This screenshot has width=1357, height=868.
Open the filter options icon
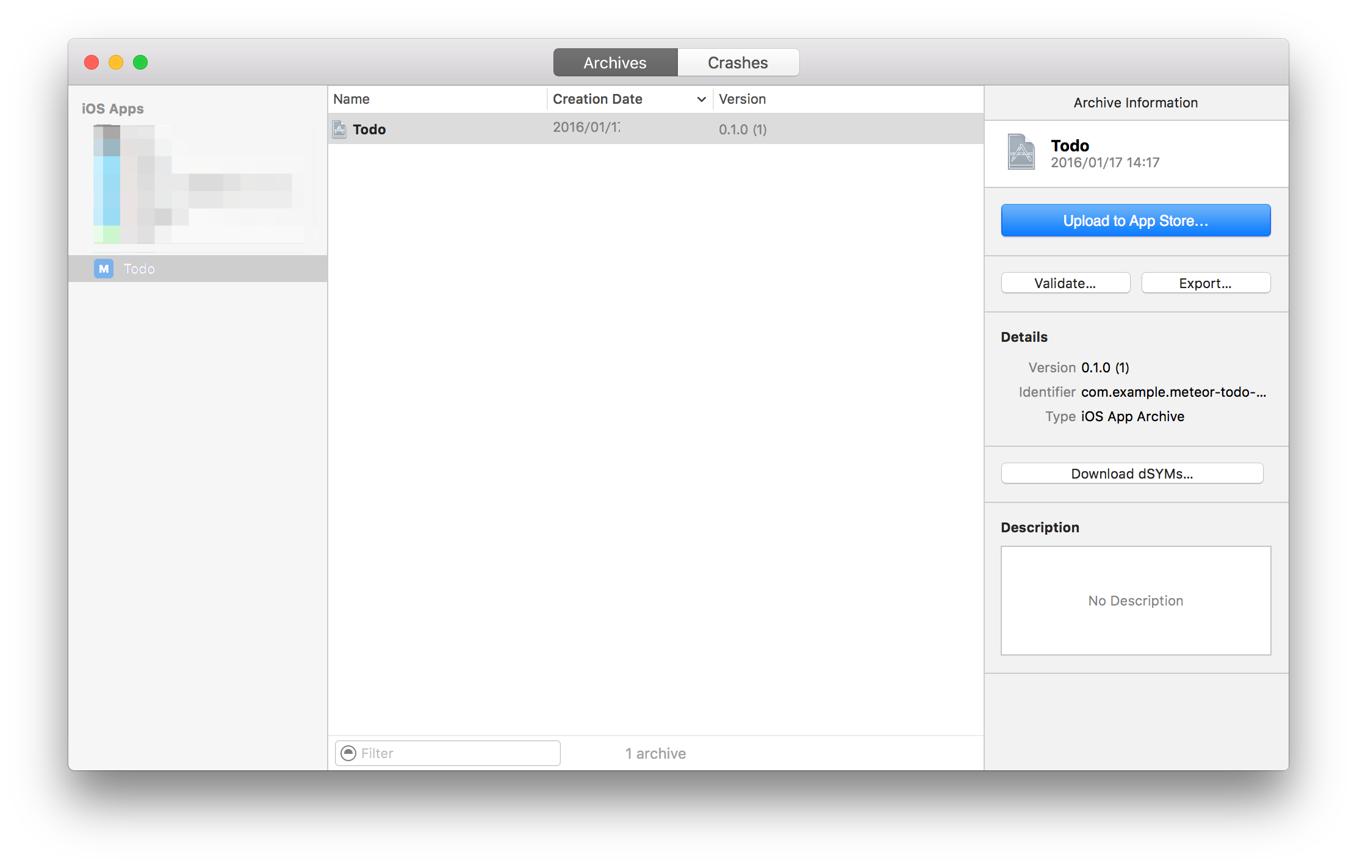tap(348, 753)
